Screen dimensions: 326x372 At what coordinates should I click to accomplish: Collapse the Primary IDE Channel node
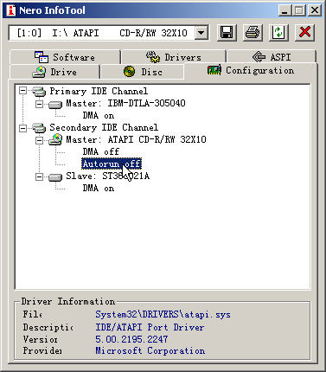click(x=22, y=91)
